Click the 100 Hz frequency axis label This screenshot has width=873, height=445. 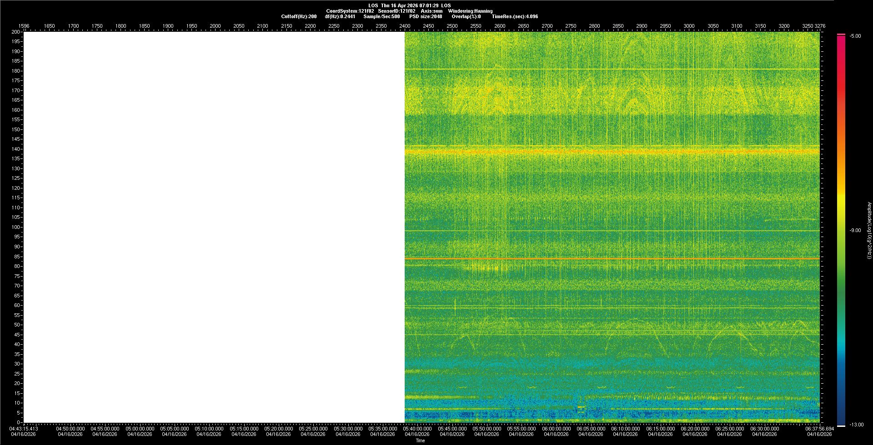tap(16, 227)
